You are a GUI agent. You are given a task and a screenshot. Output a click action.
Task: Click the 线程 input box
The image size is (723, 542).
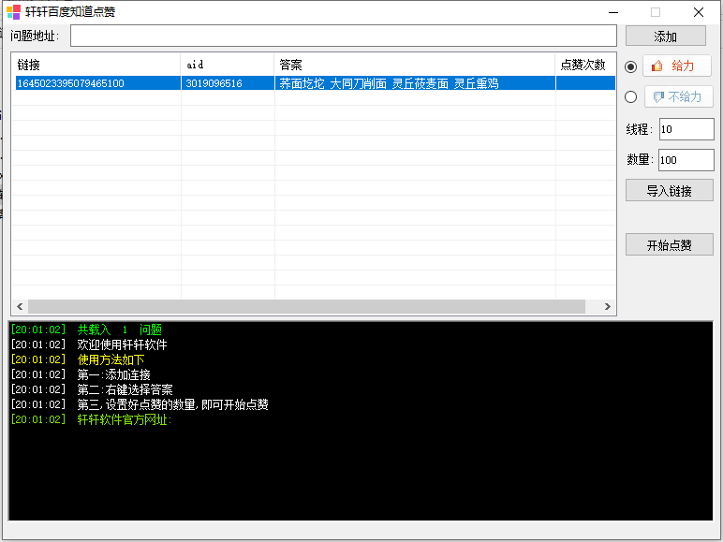click(x=686, y=129)
